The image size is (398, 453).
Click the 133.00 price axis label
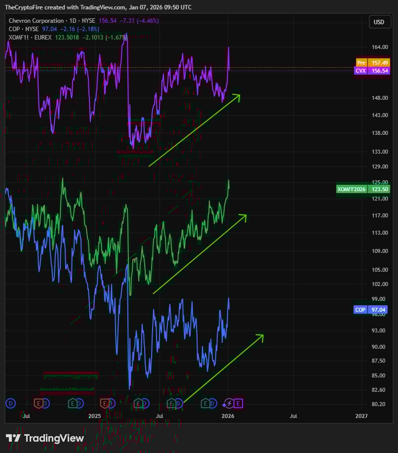point(380,151)
